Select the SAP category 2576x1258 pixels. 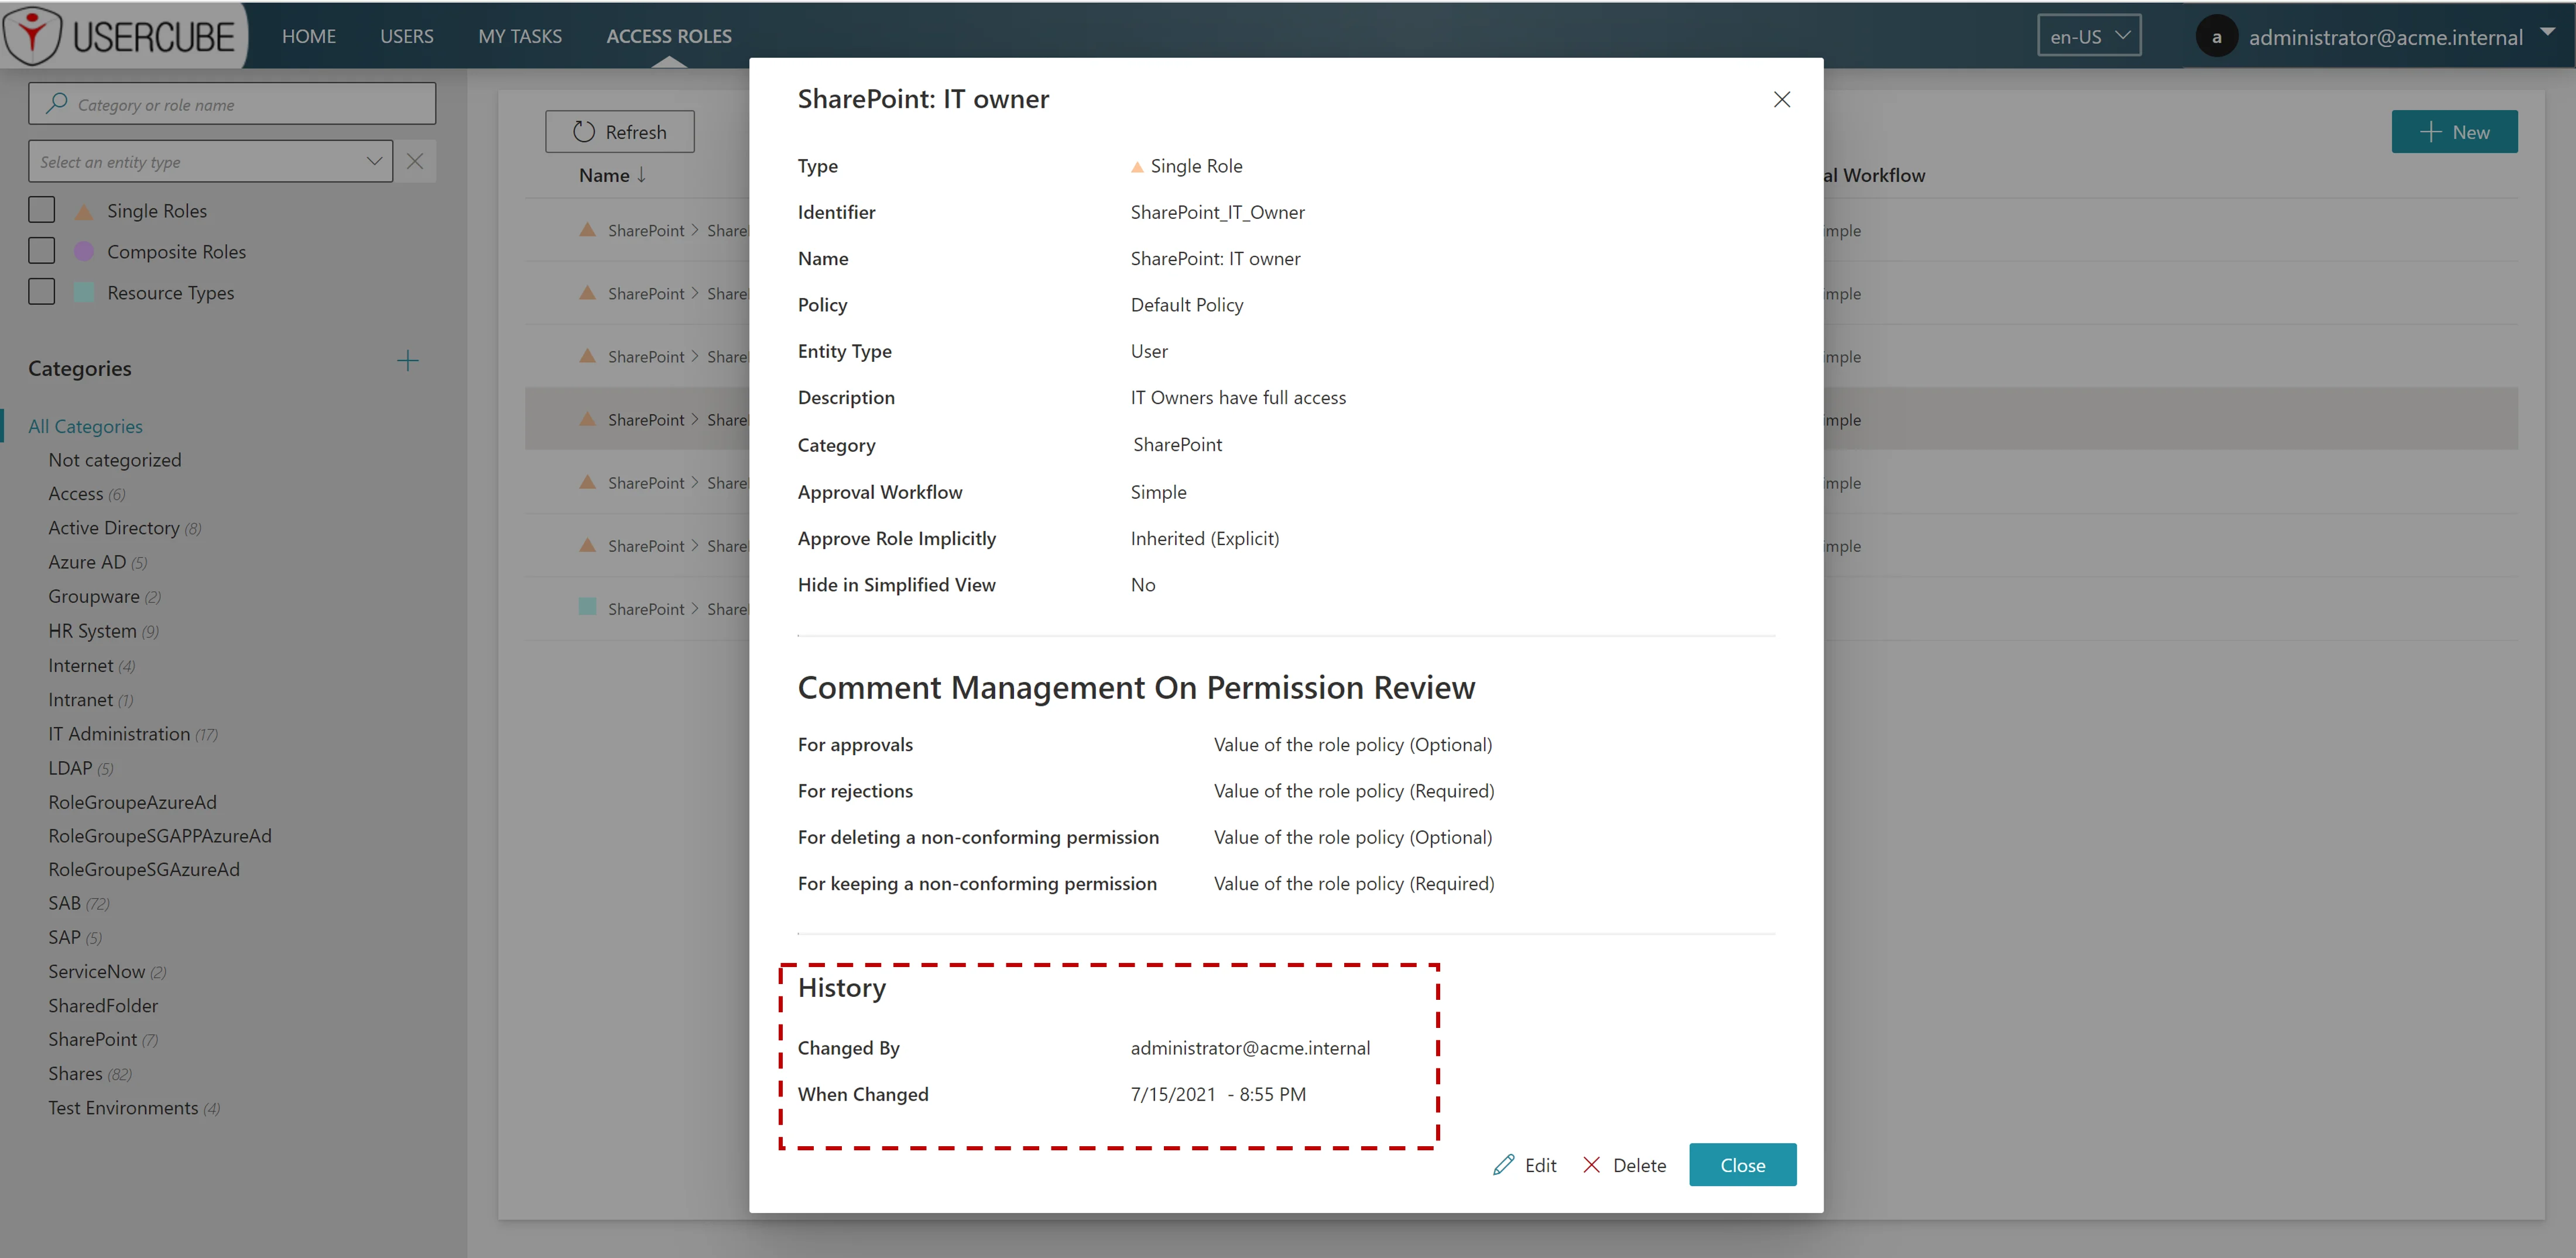point(75,937)
